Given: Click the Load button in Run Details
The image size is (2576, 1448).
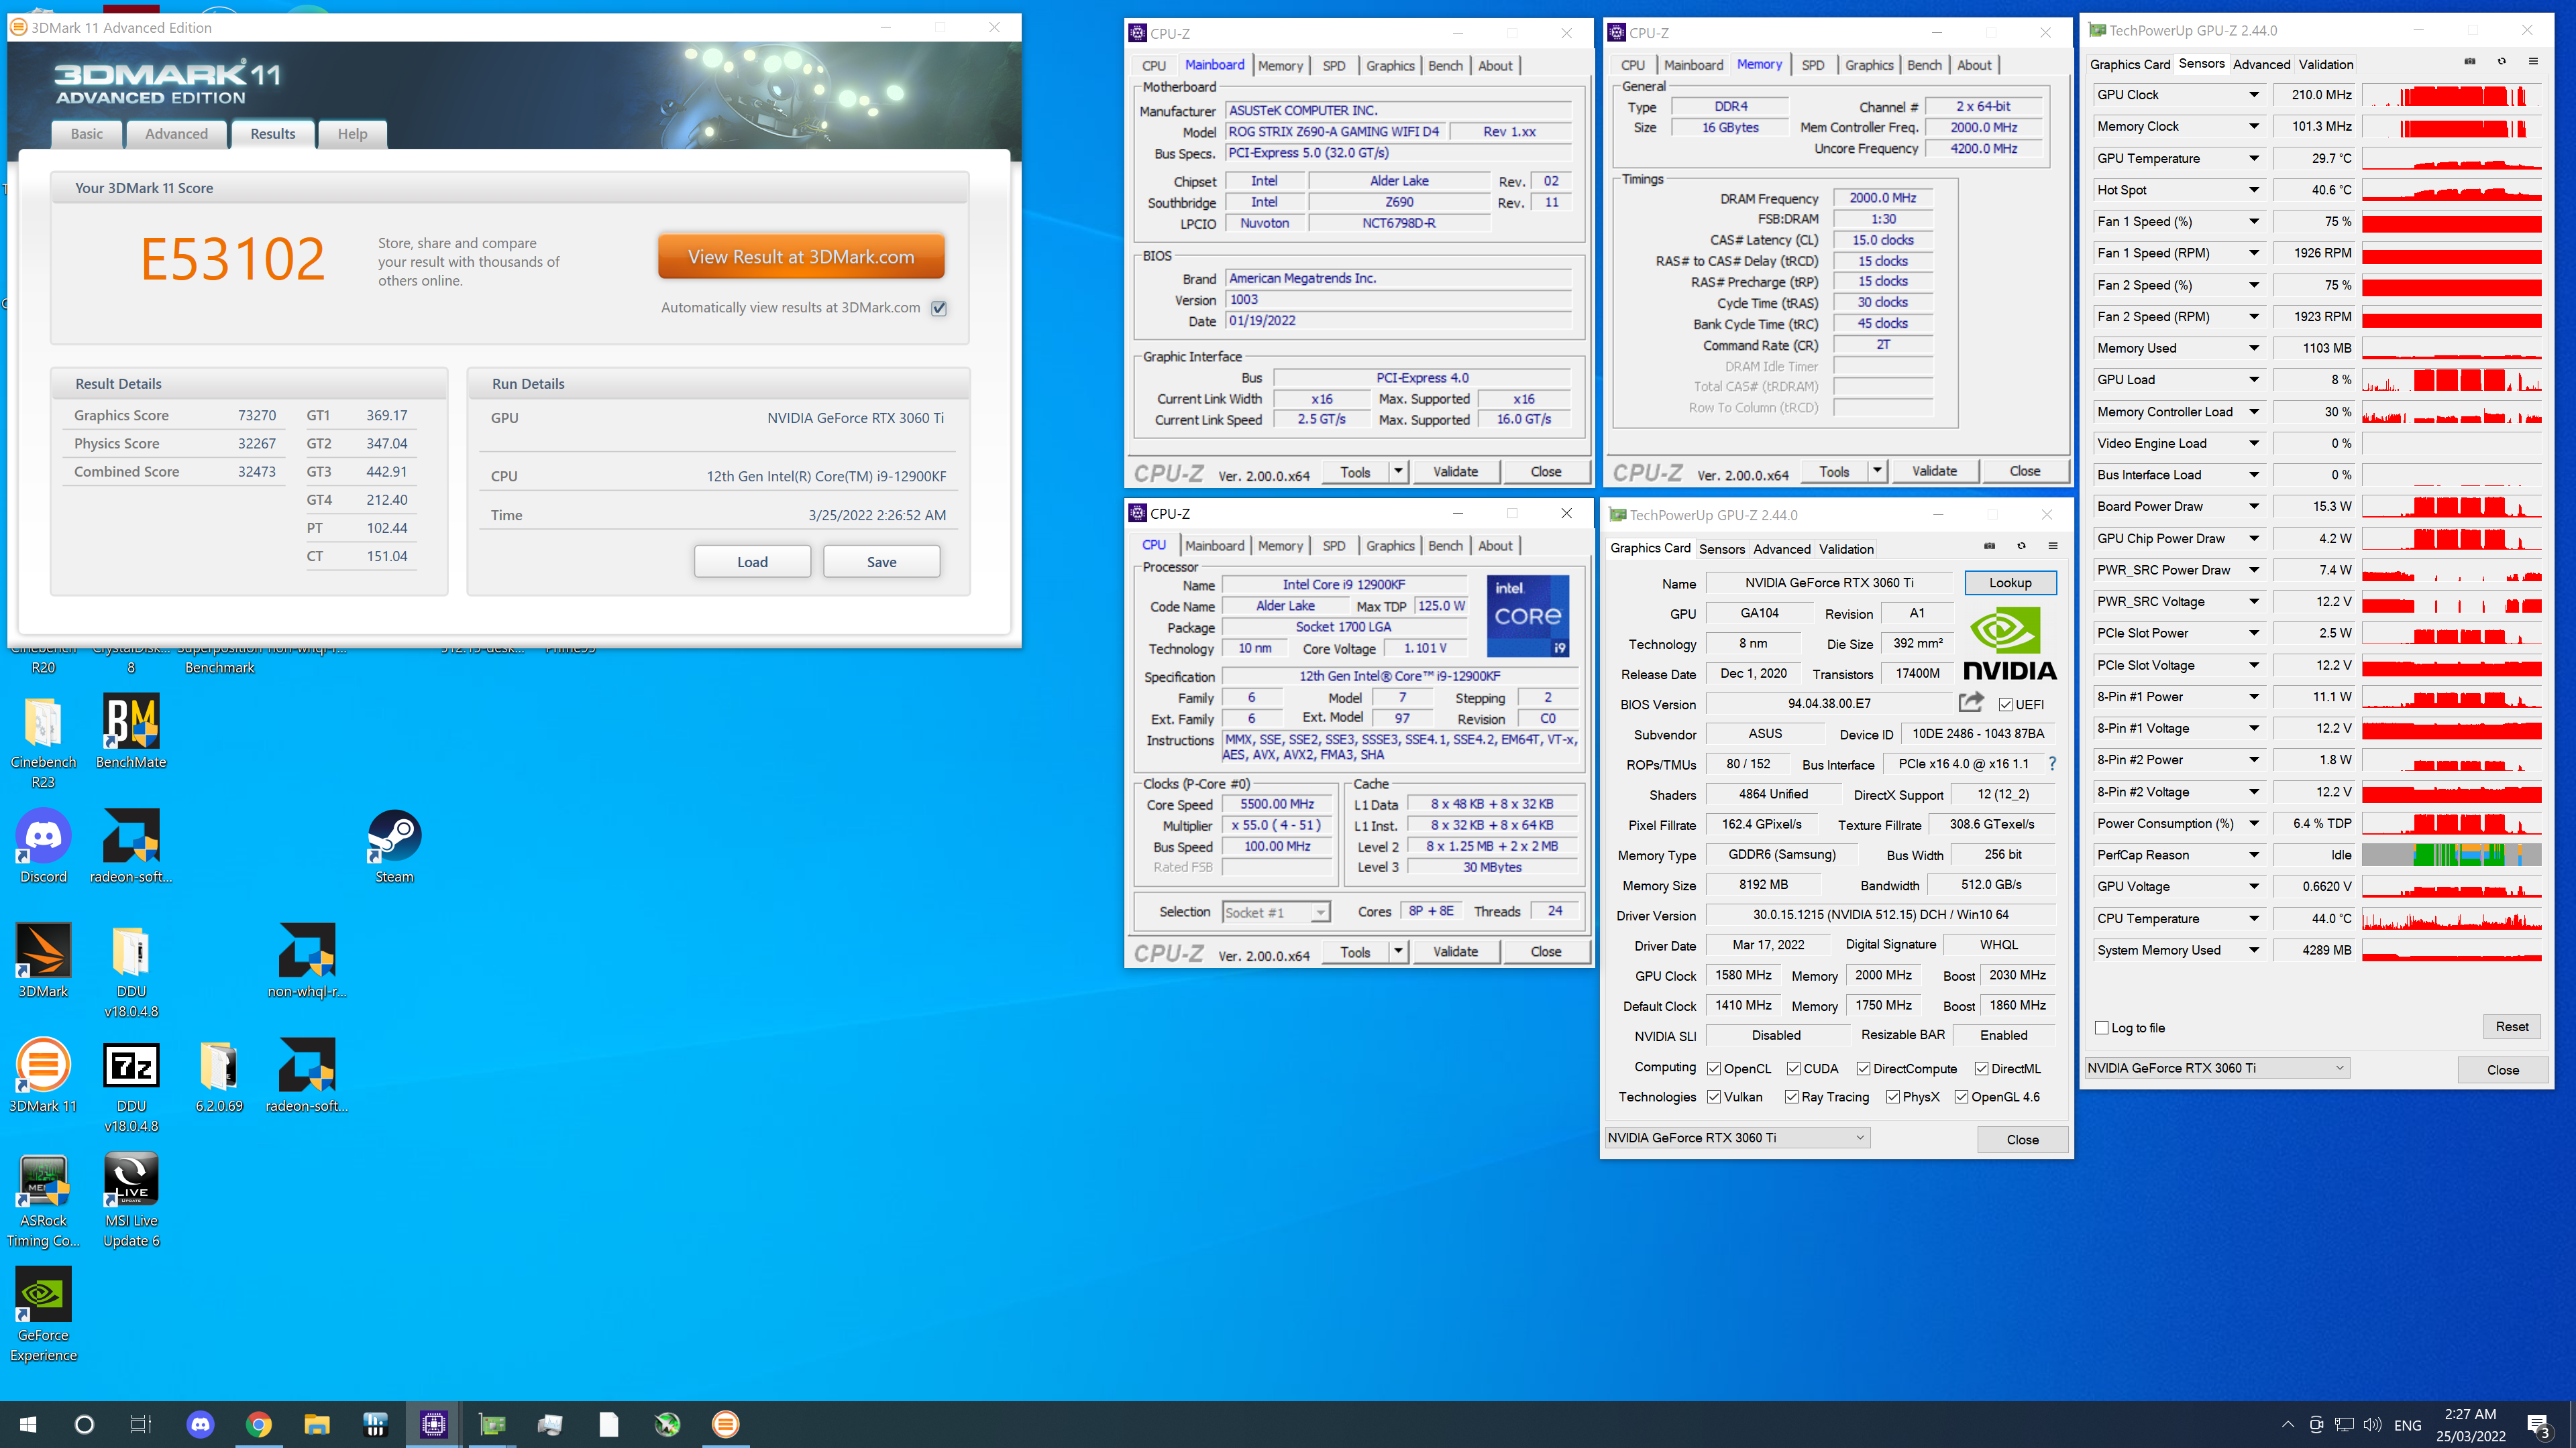Looking at the screenshot, I should 752,562.
